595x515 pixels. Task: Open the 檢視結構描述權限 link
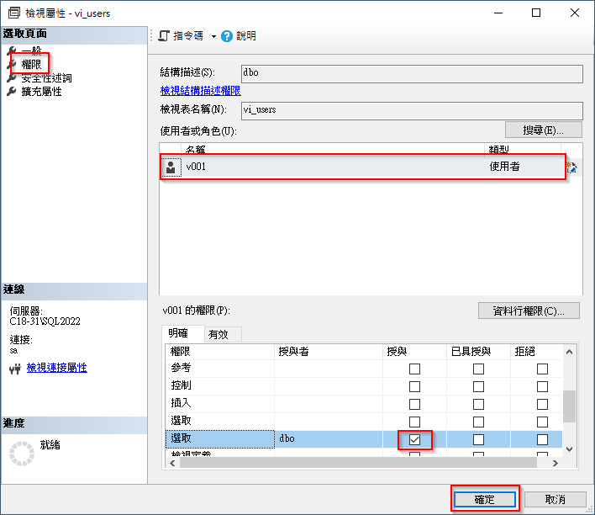[200, 90]
